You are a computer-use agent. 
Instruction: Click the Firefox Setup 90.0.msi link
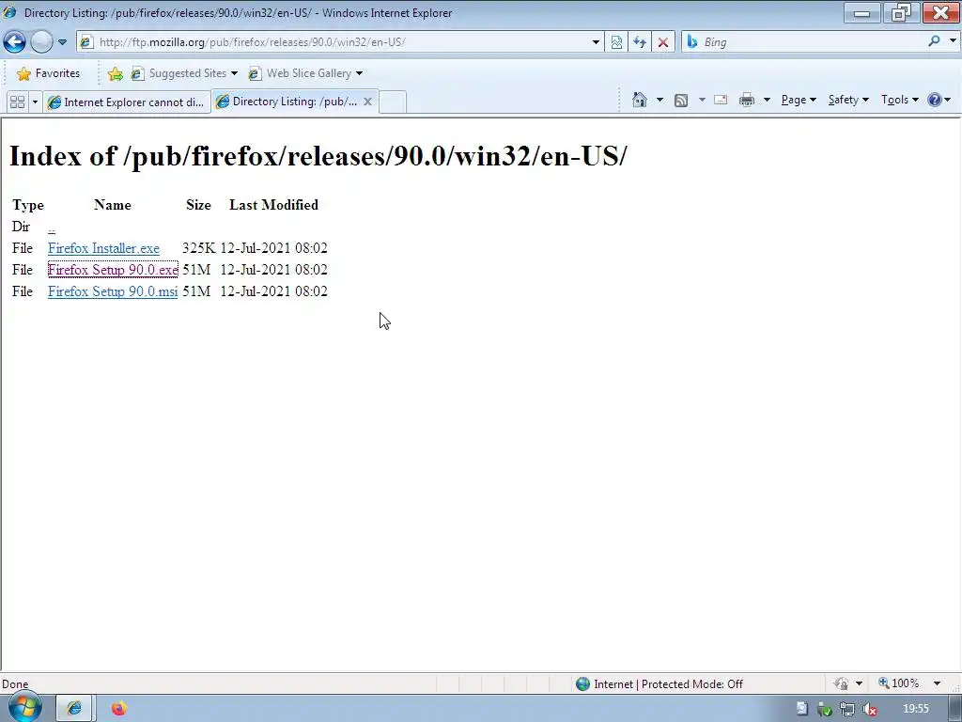pos(113,291)
